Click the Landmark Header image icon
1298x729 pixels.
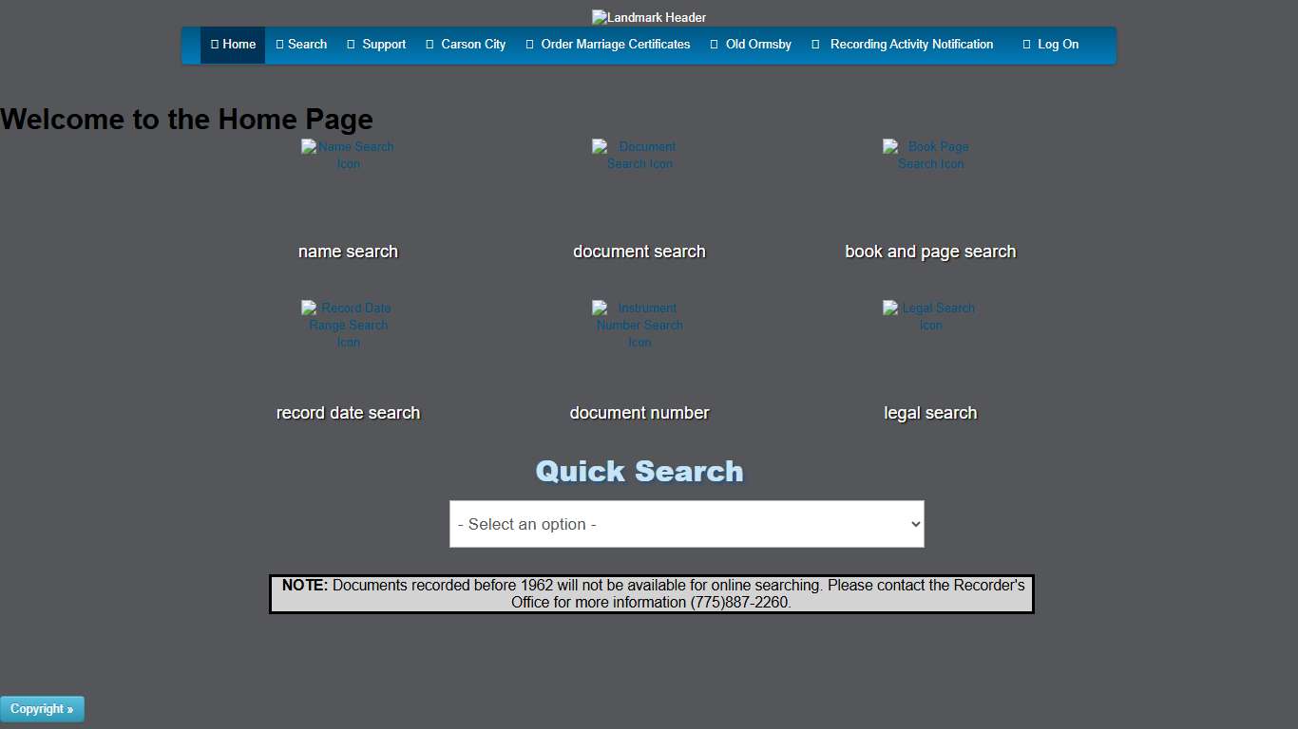pos(649,16)
